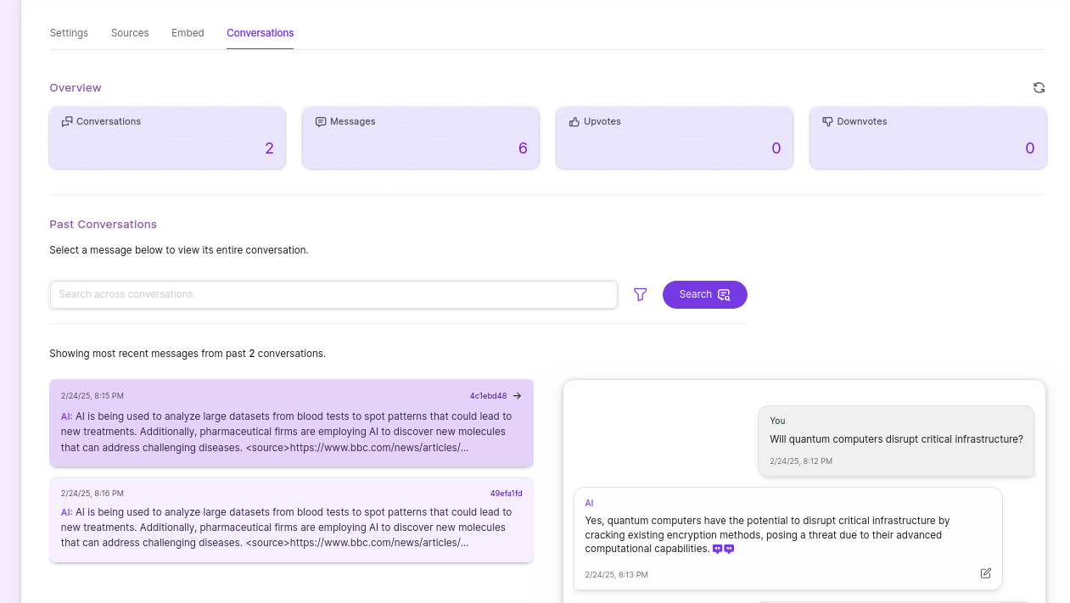This screenshot has height=603, width=1070.
Task: Click the AI reply timestamp 8:13 PM
Action: (616, 575)
